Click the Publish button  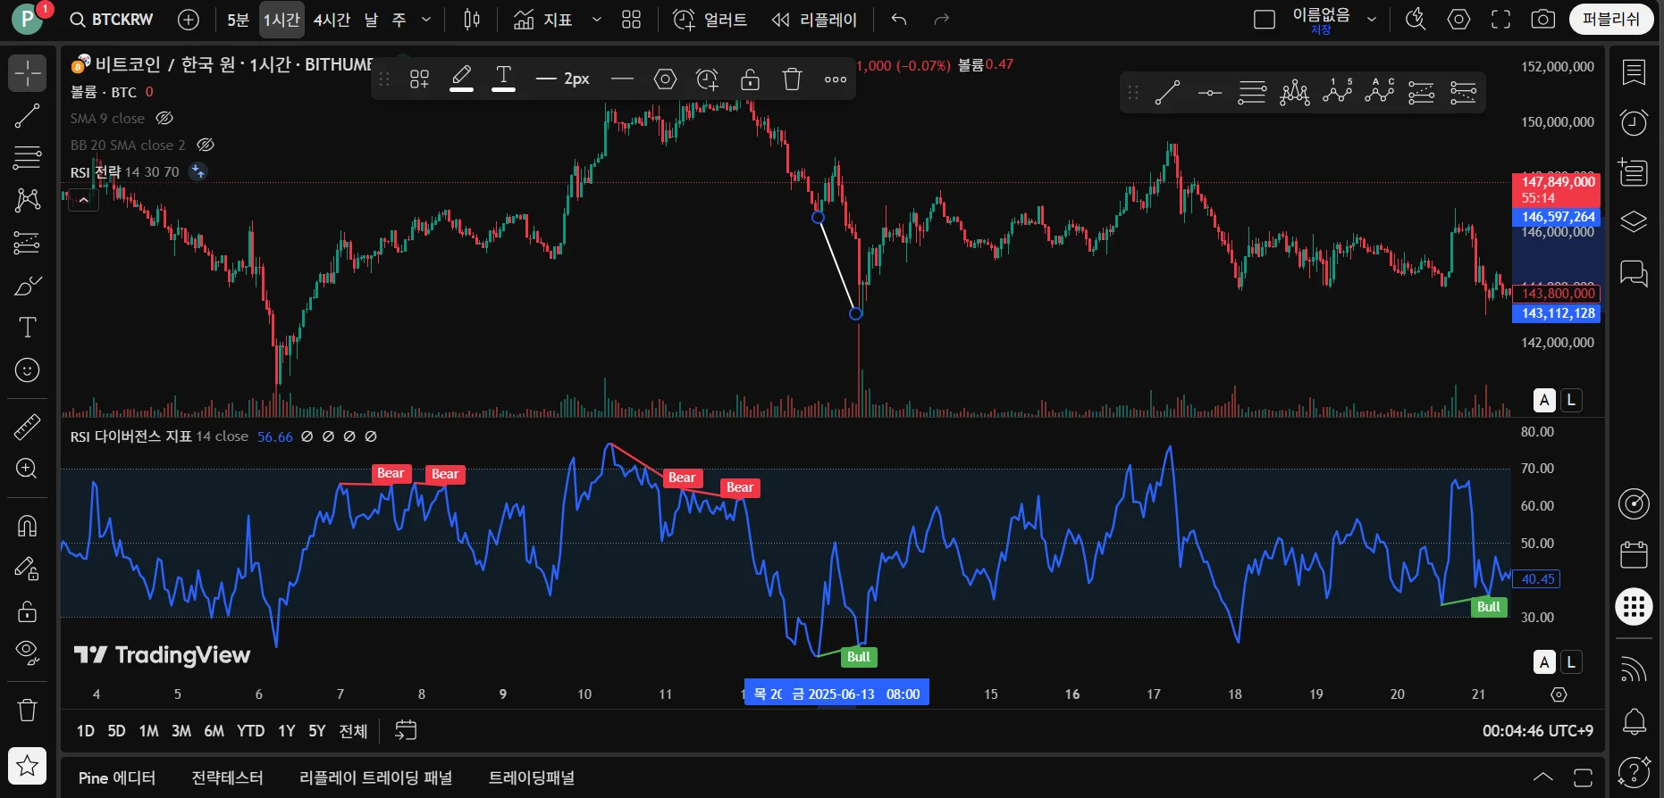pos(1610,19)
